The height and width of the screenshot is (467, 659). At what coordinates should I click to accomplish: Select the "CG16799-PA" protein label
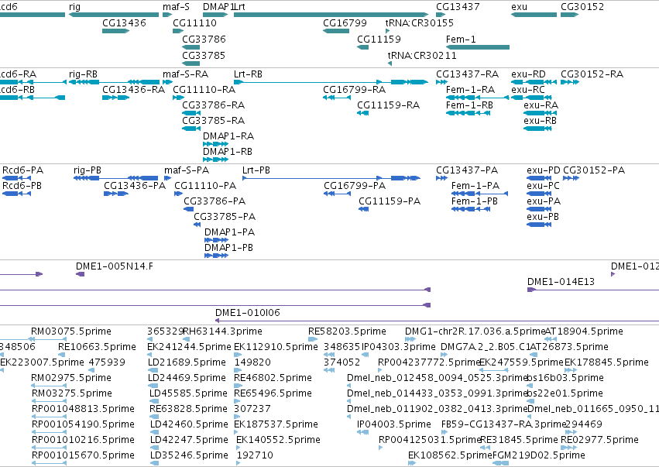pyautogui.click(x=355, y=186)
